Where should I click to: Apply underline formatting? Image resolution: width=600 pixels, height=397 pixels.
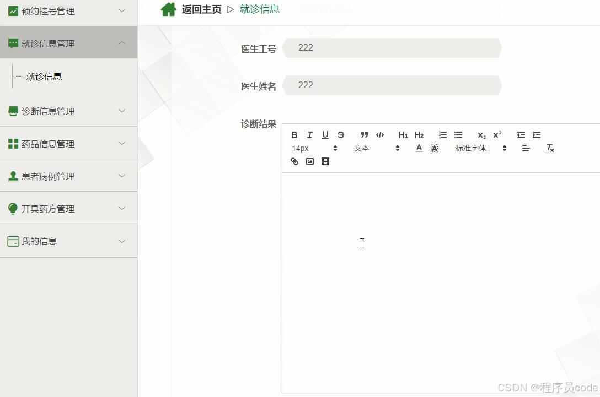(325, 135)
